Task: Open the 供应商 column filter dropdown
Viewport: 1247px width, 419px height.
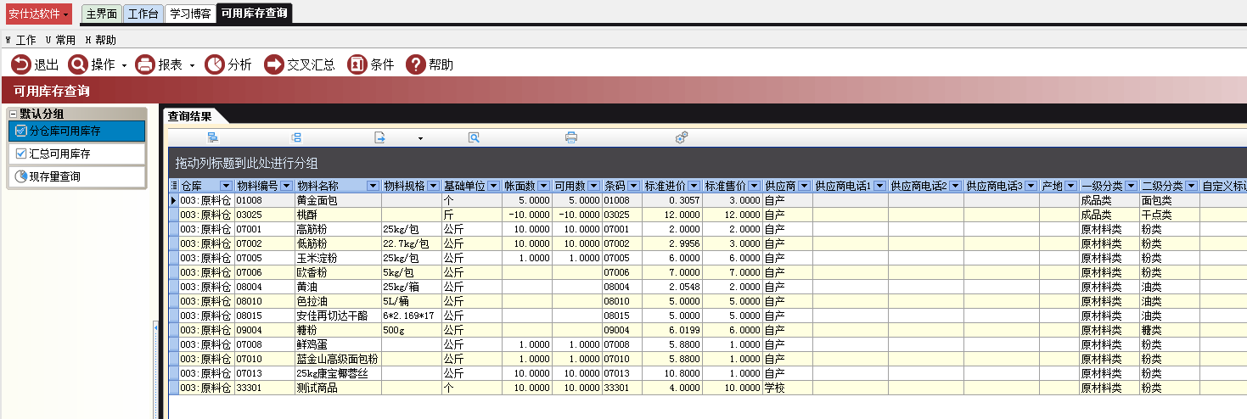Action: (x=804, y=186)
